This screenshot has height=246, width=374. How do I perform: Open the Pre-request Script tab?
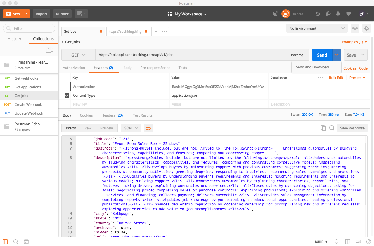point(155,68)
